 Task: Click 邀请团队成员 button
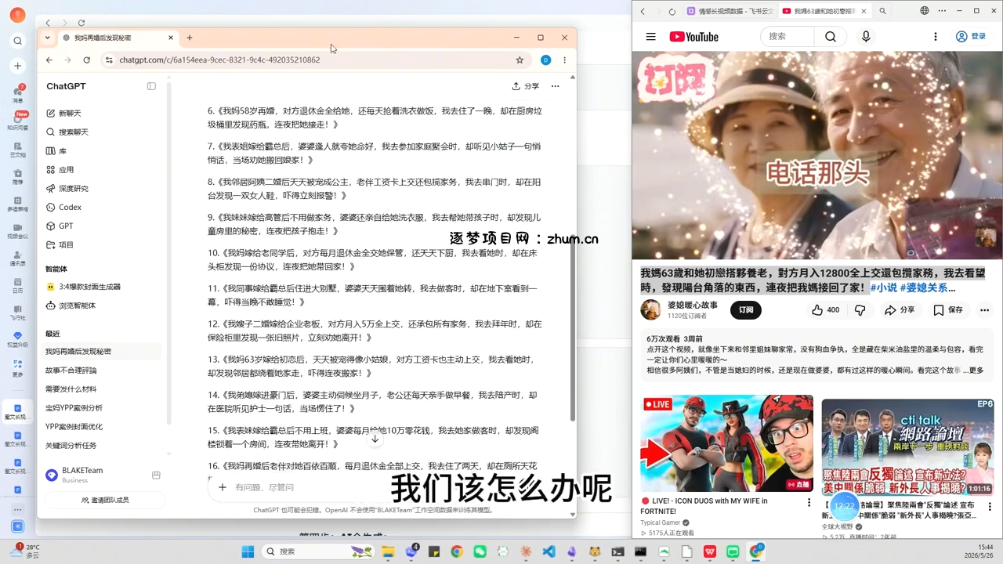[x=104, y=500]
